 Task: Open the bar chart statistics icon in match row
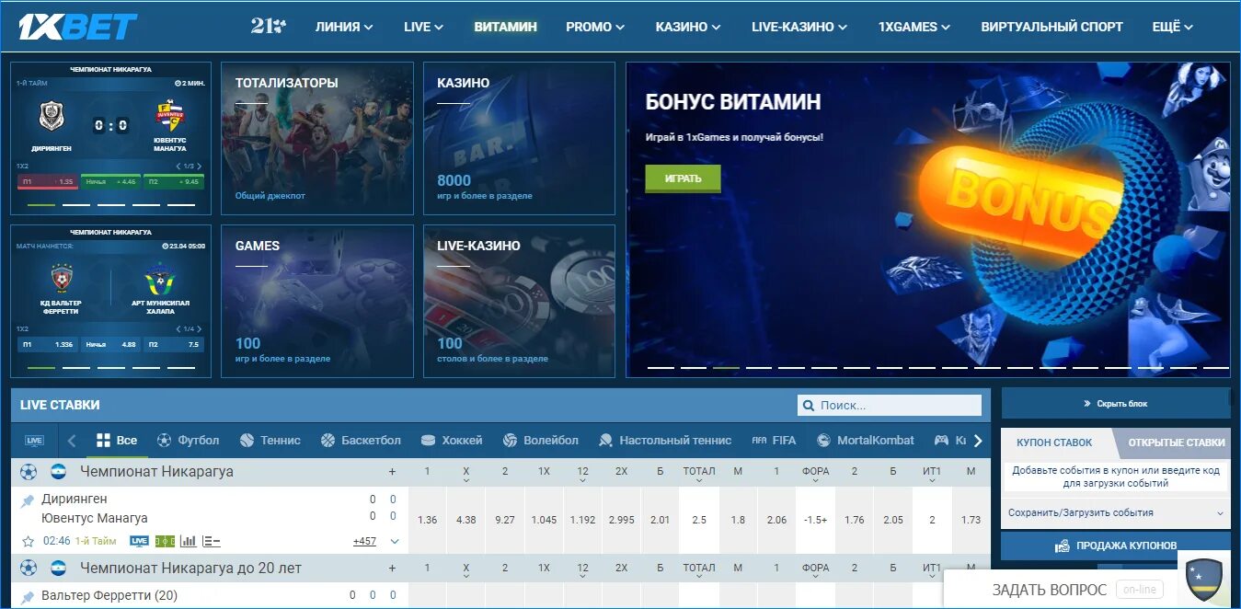(x=188, y=541)
